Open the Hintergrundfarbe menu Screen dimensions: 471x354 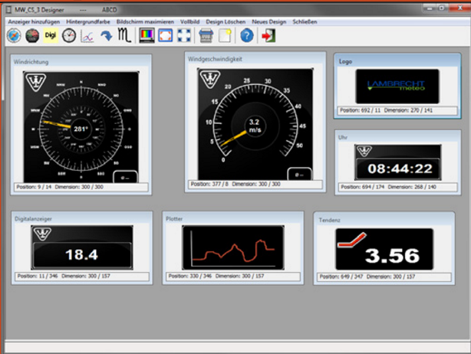pyautogui.click(x=89, y=21)
